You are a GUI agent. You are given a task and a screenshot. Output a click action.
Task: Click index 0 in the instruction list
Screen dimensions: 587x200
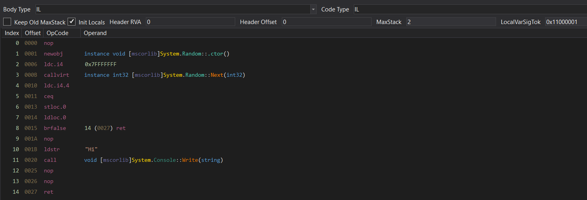17,43
